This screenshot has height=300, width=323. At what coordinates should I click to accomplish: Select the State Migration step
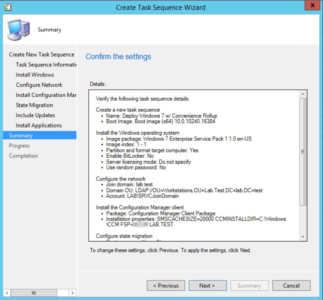coord(35,105)
